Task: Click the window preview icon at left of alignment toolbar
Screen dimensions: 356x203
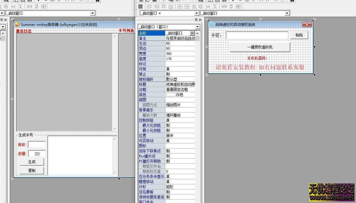Action: point(140,6)
